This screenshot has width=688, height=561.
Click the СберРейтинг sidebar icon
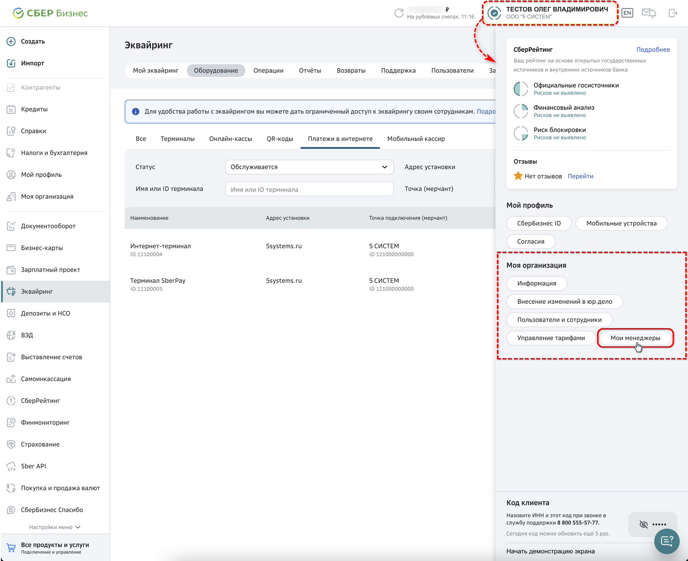(11, 401)
